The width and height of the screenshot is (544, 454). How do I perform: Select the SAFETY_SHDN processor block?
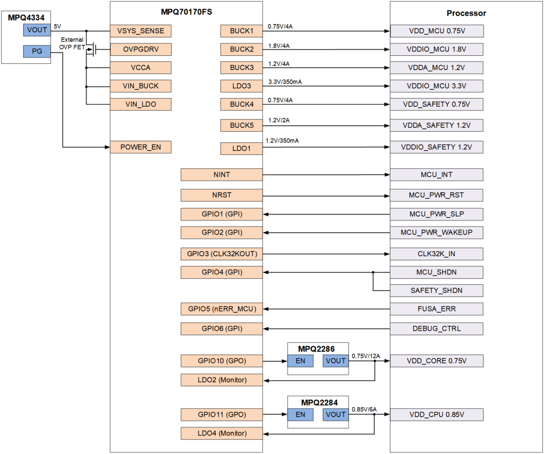coord(437,290)
